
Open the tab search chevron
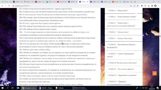tap(144, 2)
